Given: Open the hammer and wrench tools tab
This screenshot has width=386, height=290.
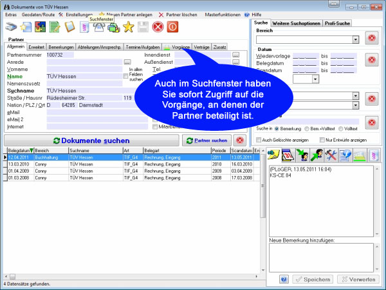Looking at the screenshot, I should click(x=331, y=155).
